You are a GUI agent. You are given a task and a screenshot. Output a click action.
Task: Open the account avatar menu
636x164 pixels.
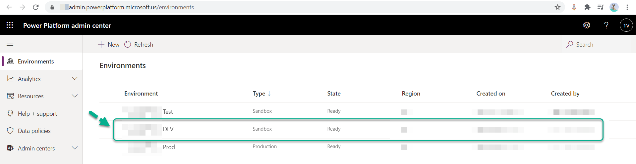(x=626, y=25)
